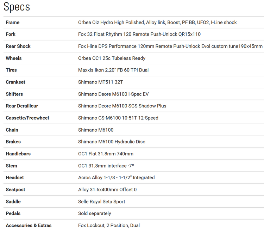Click the Specs heading

coord(17,7)
